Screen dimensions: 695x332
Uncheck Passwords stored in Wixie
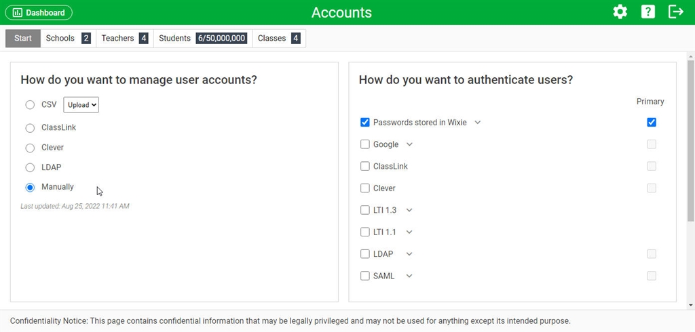click(x=364, y=122)
